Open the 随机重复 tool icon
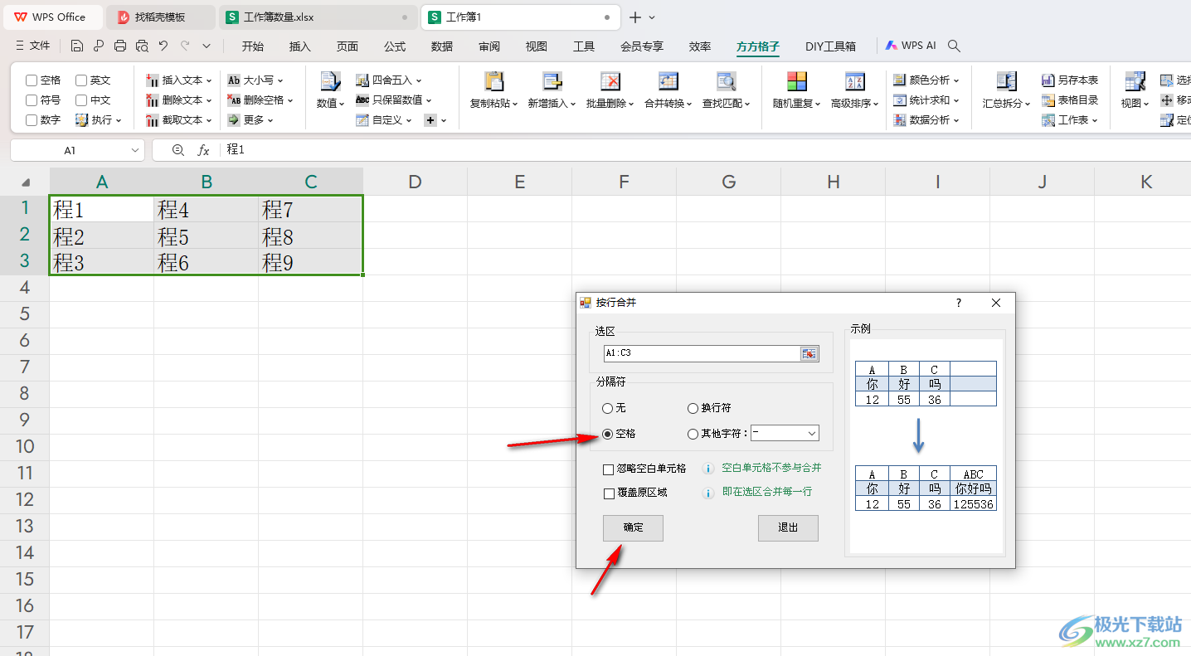 pos(796,81)
